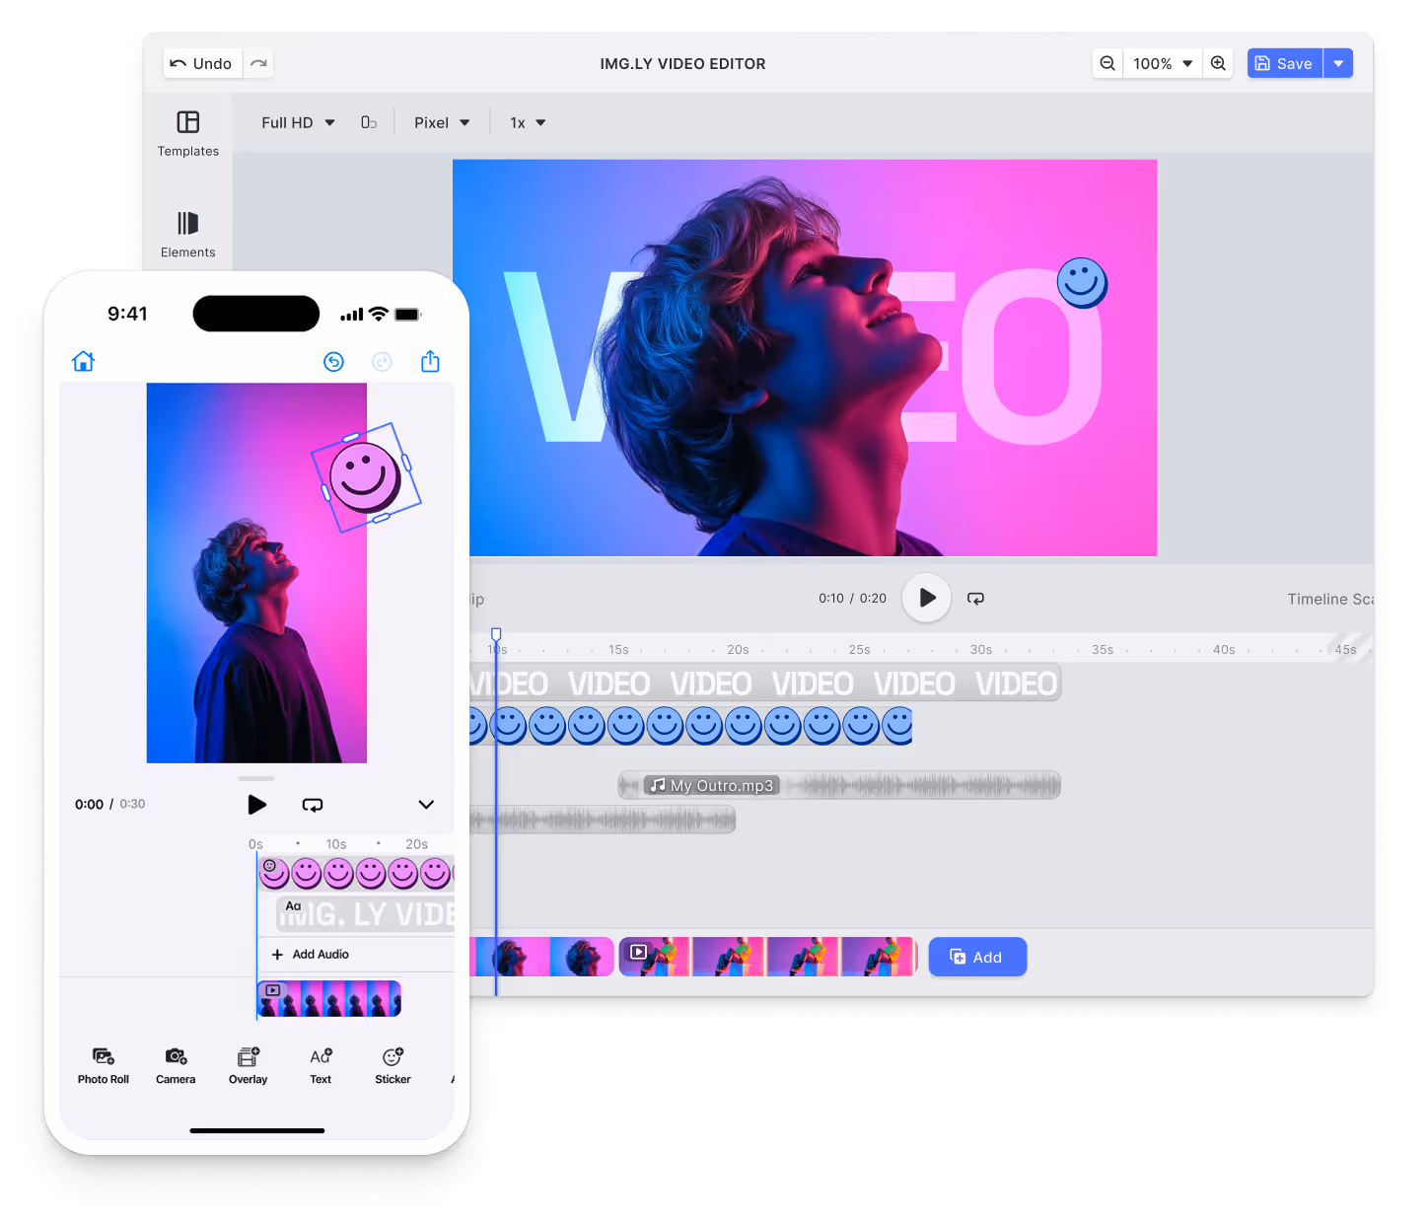Click the Save button
The width and height of the screenshot is (1428, 1221).
pyautogui.click(x=1285, y=63)
